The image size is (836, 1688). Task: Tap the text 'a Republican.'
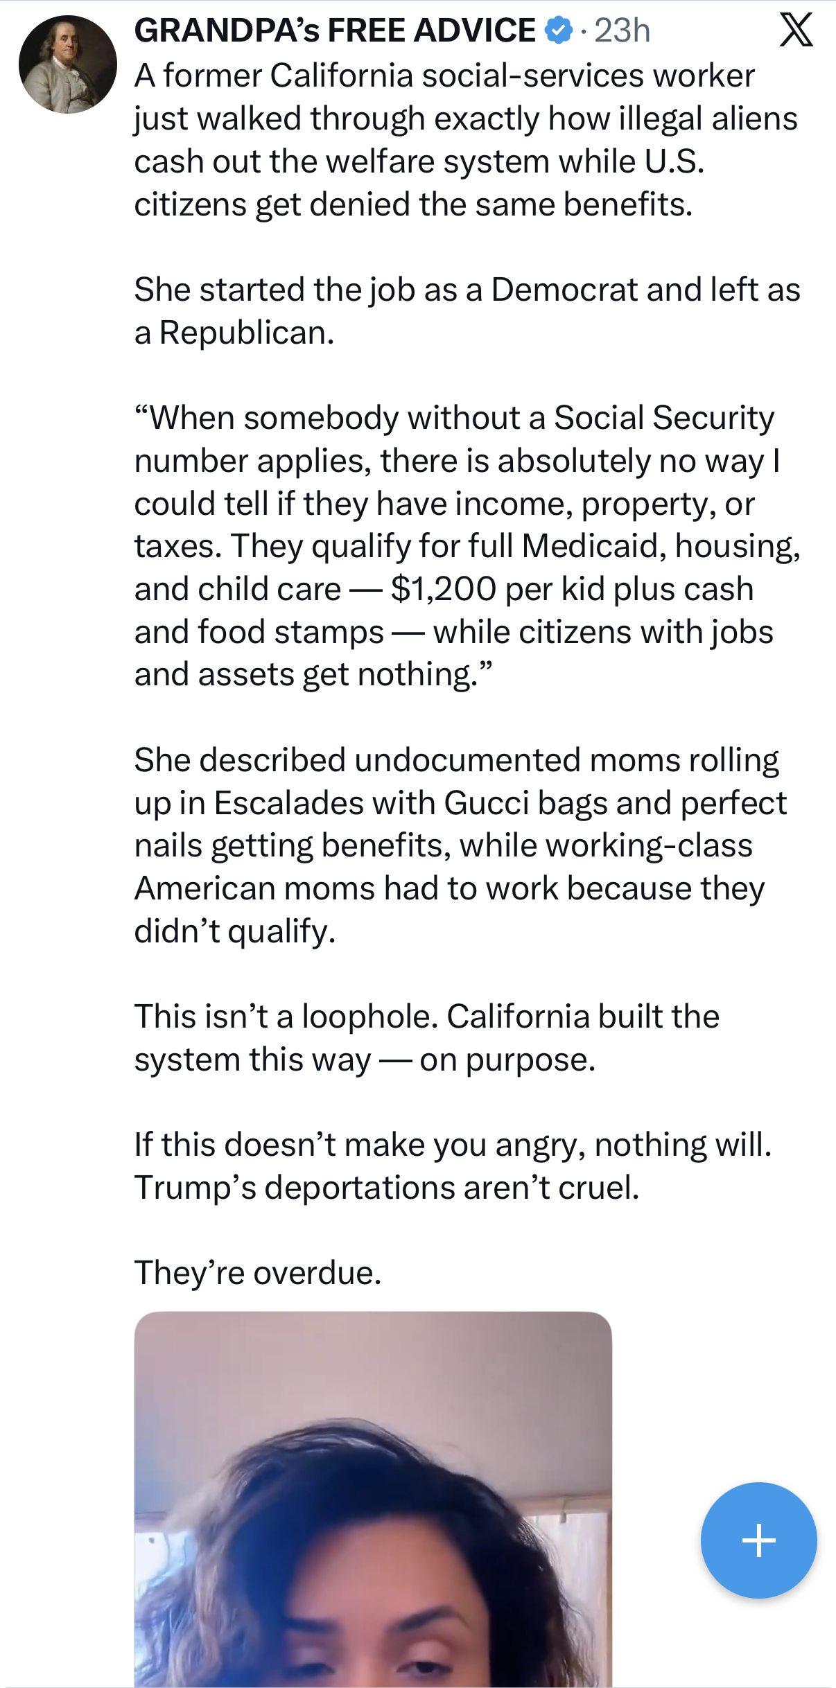click(x=234, y=333)
